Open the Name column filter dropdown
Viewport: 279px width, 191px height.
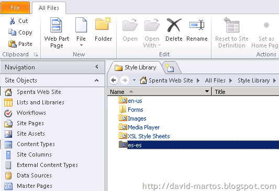pyautogui.click(x=207, y=91)
